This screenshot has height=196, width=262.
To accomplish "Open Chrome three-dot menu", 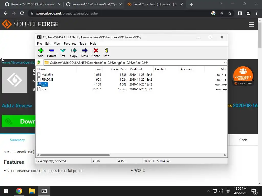I will click(x=256, y=13).
